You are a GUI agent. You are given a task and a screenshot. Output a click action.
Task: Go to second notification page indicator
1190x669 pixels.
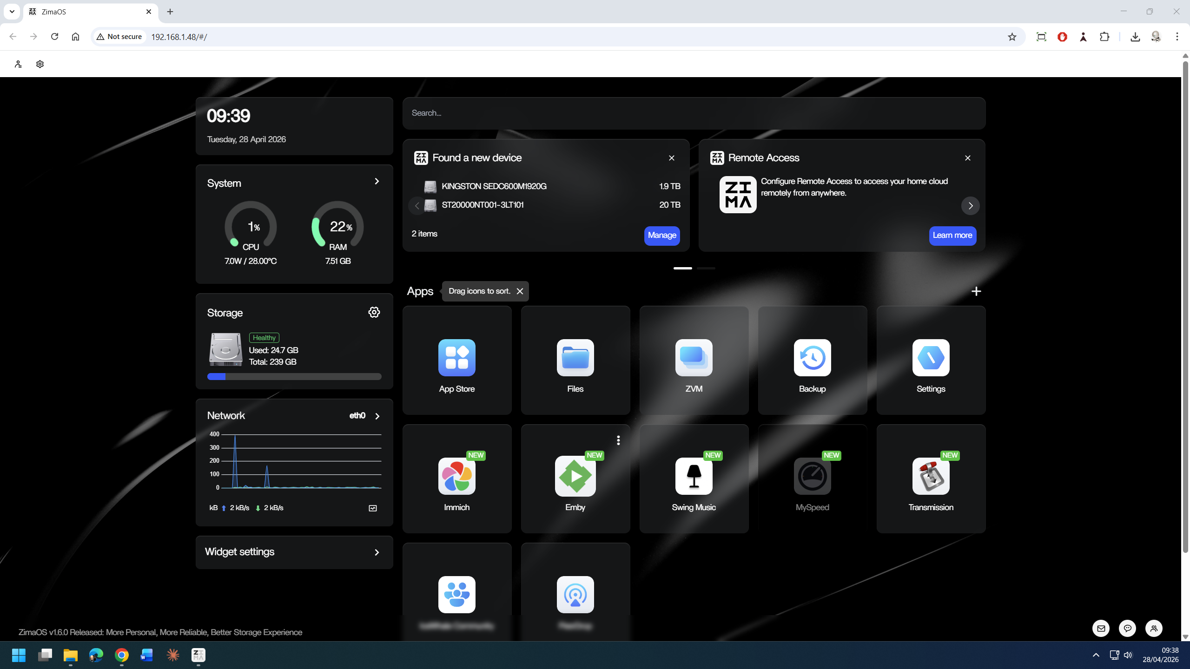pos(706,268)
